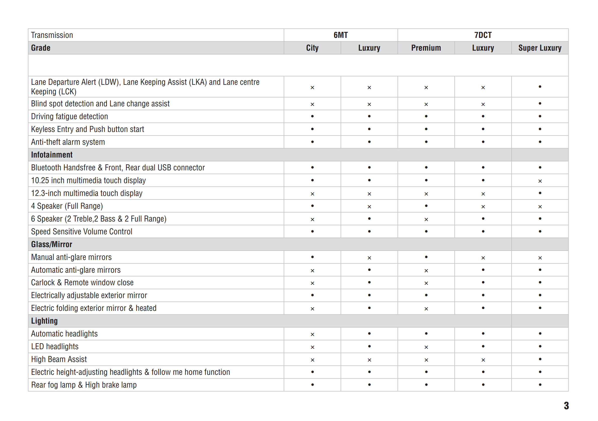This screenshot has height=421, width=598.
Task: Click the Rear fog lamp & High brake lamp label
Action: point(84,385)
